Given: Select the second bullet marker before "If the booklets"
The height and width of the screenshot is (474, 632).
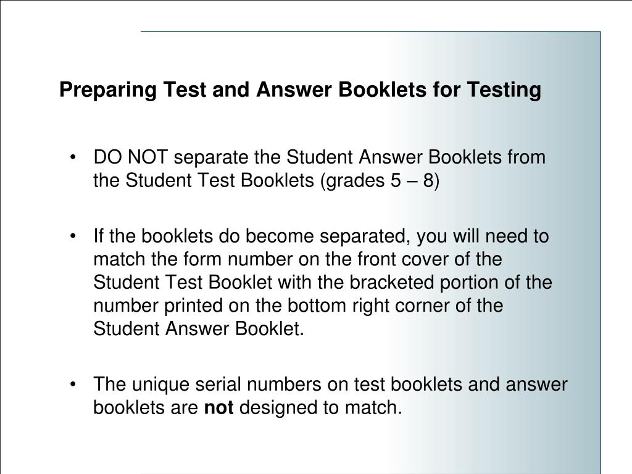Looking at the screenshot, I should 73,236.
